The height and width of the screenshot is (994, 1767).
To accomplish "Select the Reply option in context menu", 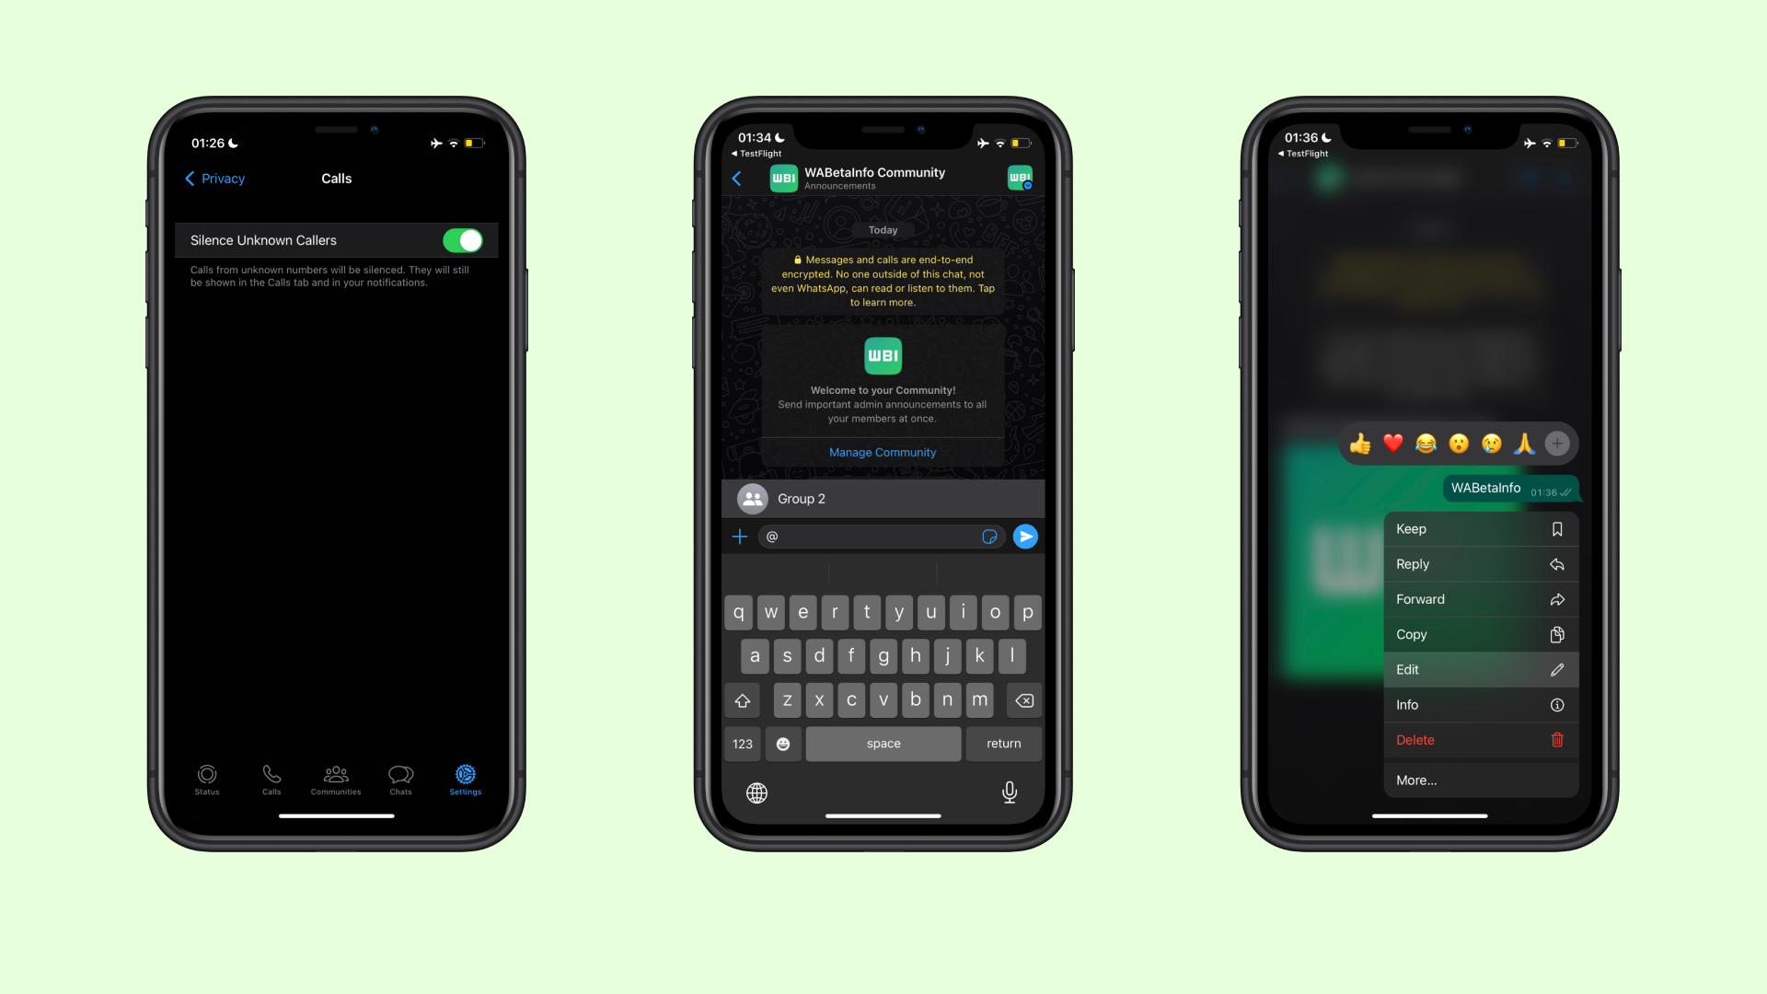I will (x=1479, y=563).
